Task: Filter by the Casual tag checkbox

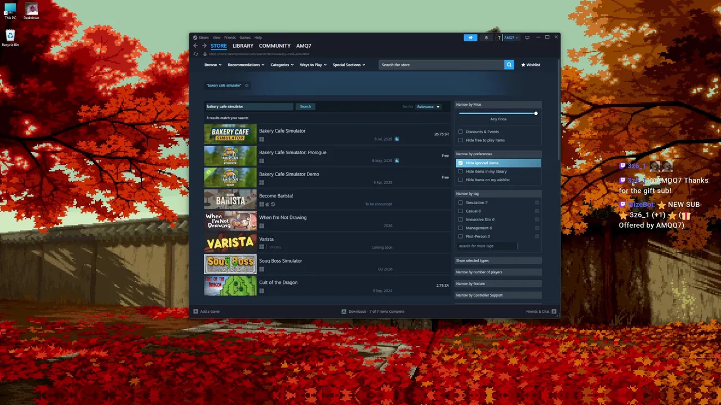Action: coord(460,211)
